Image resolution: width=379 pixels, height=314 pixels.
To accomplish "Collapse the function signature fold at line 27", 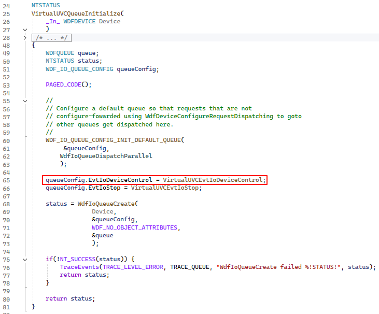I will pos(25,30).
